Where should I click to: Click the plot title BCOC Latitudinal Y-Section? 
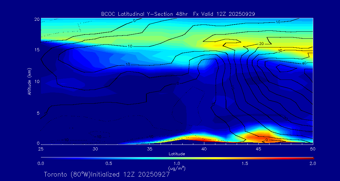tap(178, 14)
